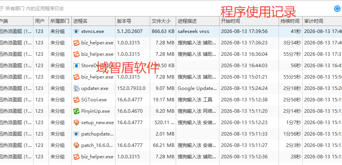The height and width of the screenshot is (165, 342).
Task: Click the 1分7秒 duration cell
Action: [x=294, y=123]
